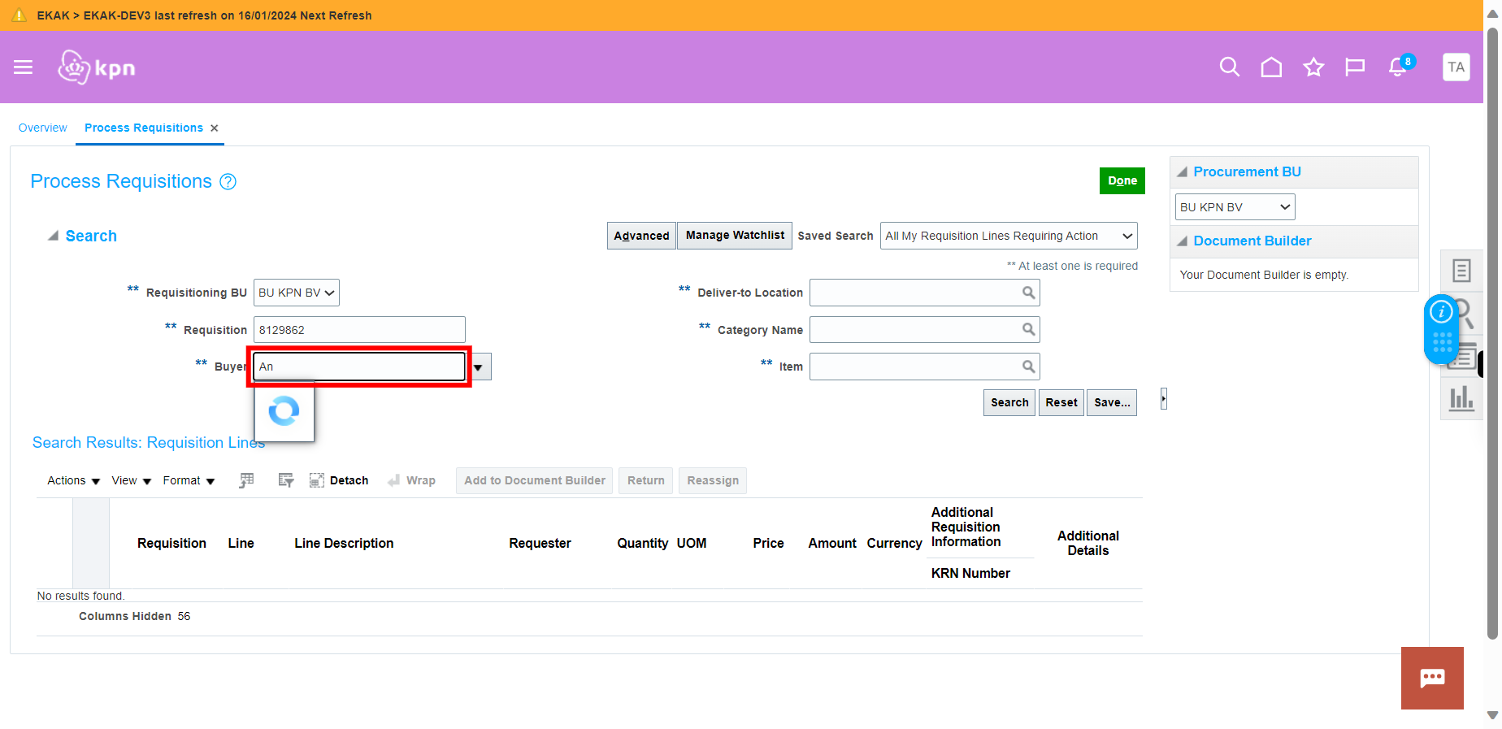1502x729 pixels.
Task: Click the Wrap toolbar button
Action: pyautogui.click(x=411, y=480)
